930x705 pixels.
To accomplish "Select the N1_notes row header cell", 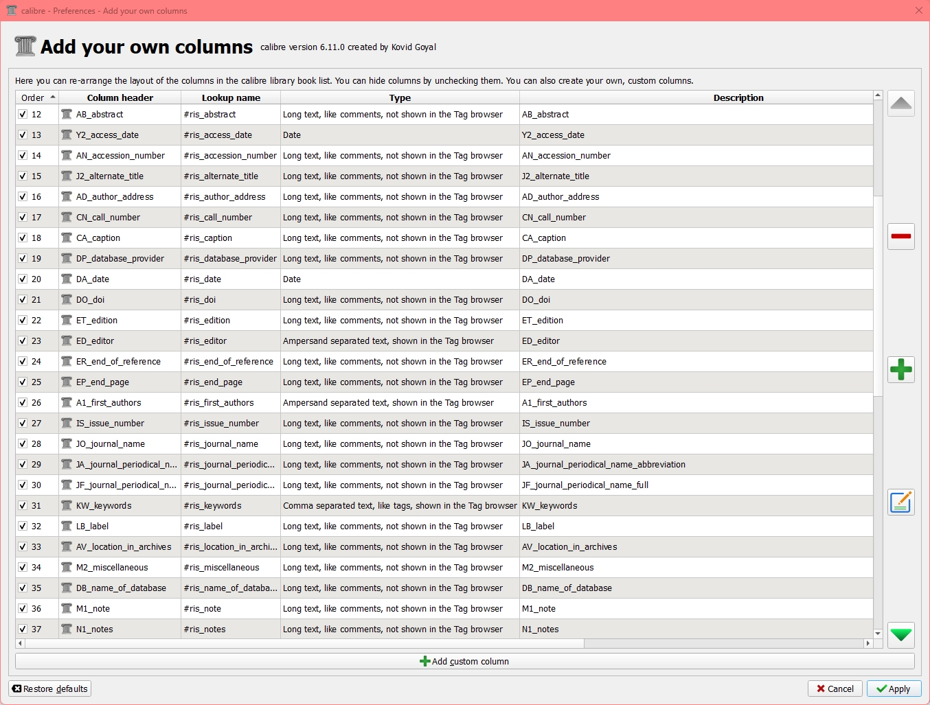I will pyautogui.click(x=120, y=629).
